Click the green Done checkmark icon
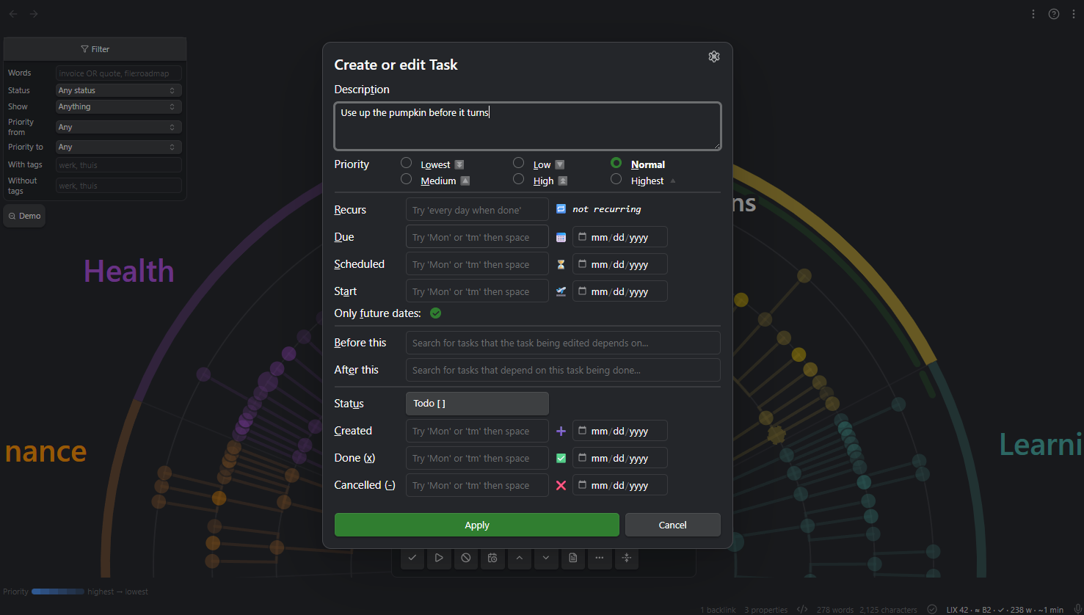The width and height of the screenshot is (1084, 615). pyautogui.click(x=561, y=458)
